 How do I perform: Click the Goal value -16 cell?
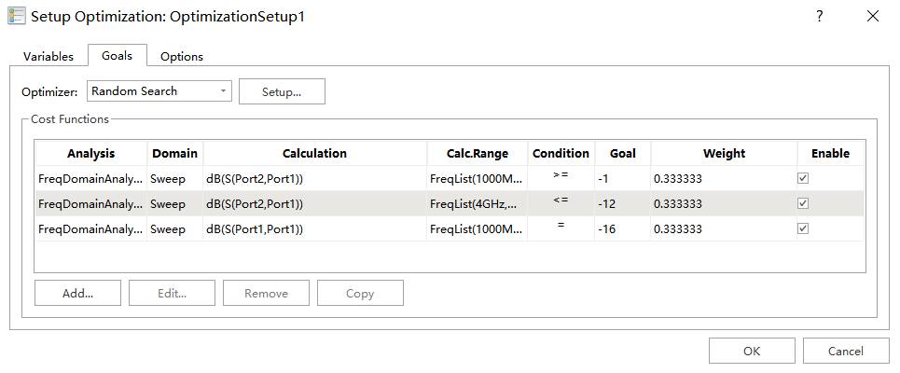[621, 228]
